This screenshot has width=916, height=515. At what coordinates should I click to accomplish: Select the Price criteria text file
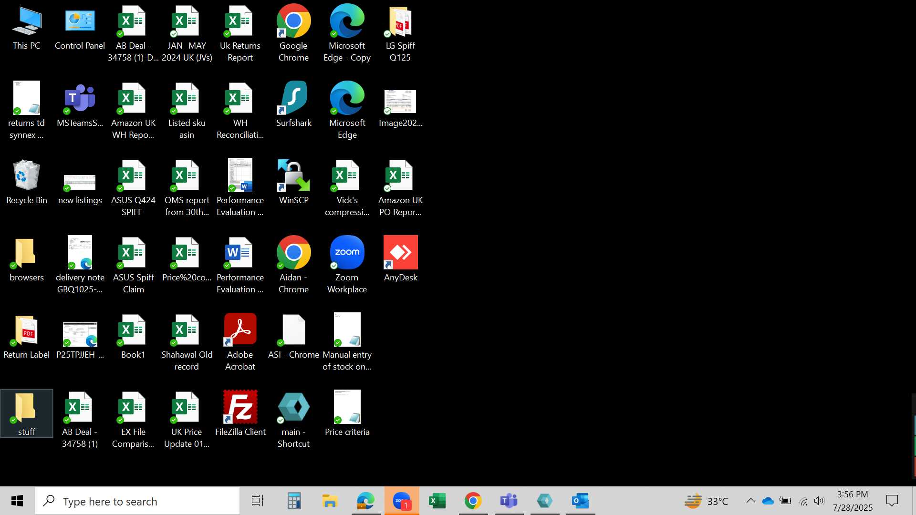tap(347, 414)
